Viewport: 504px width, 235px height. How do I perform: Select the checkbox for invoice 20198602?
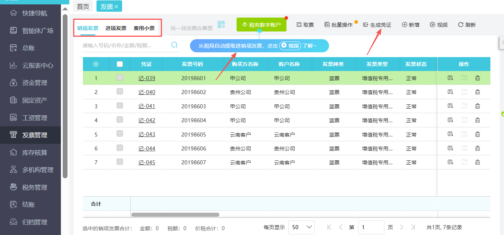[x=119, y=92]
